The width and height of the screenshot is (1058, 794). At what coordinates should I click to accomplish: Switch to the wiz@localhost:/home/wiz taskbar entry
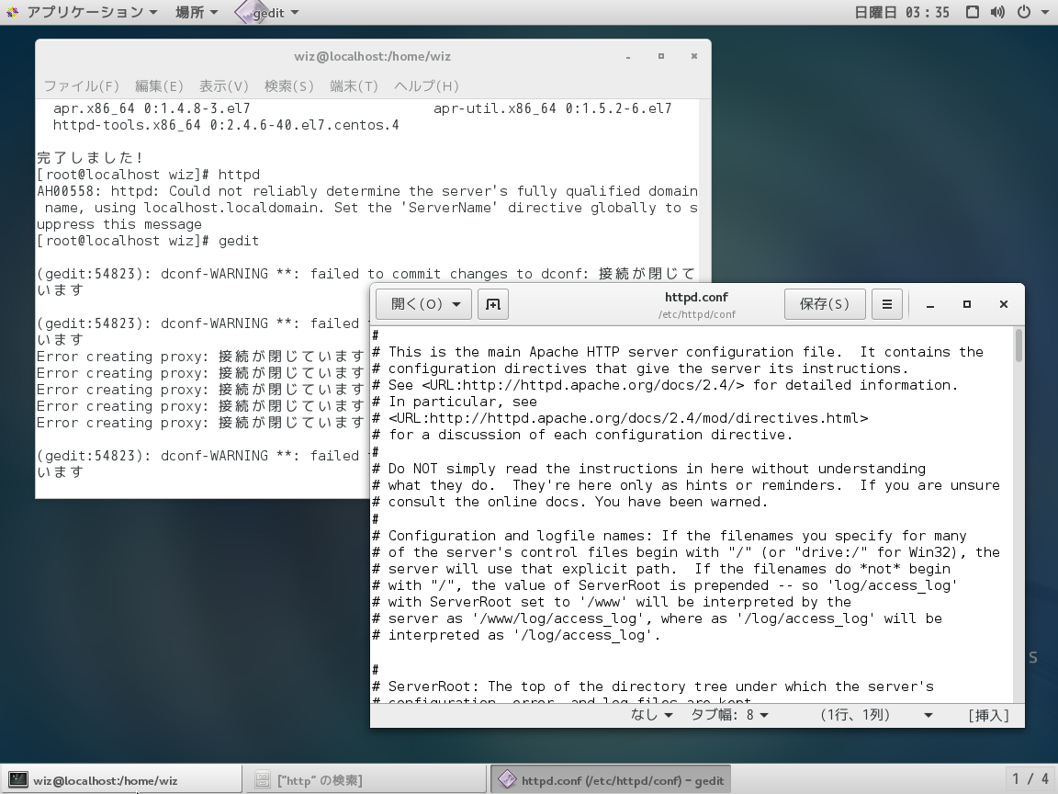[x=121, y=780]
